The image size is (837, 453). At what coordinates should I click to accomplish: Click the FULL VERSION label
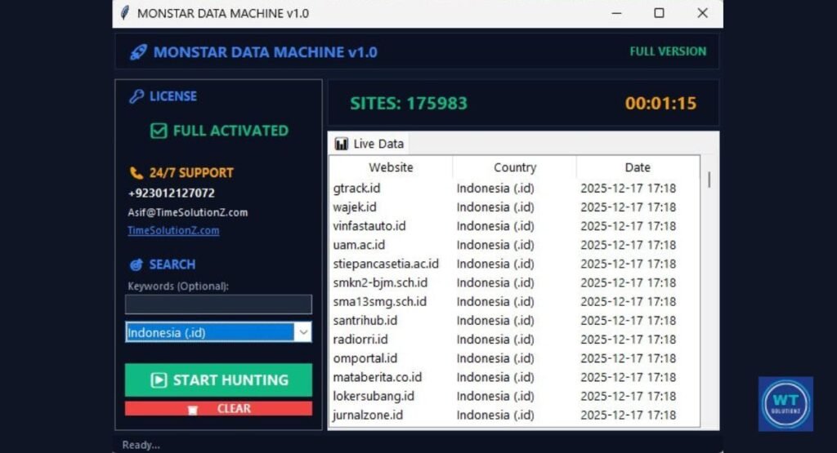(x=668, y=51)
